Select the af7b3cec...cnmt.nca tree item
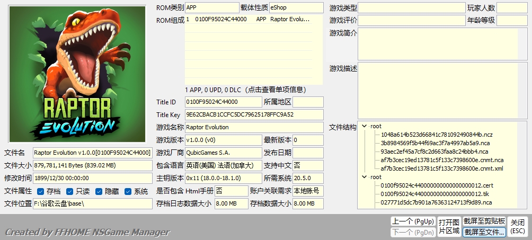This screenshot has height=240, width=532. click(442, 160)
